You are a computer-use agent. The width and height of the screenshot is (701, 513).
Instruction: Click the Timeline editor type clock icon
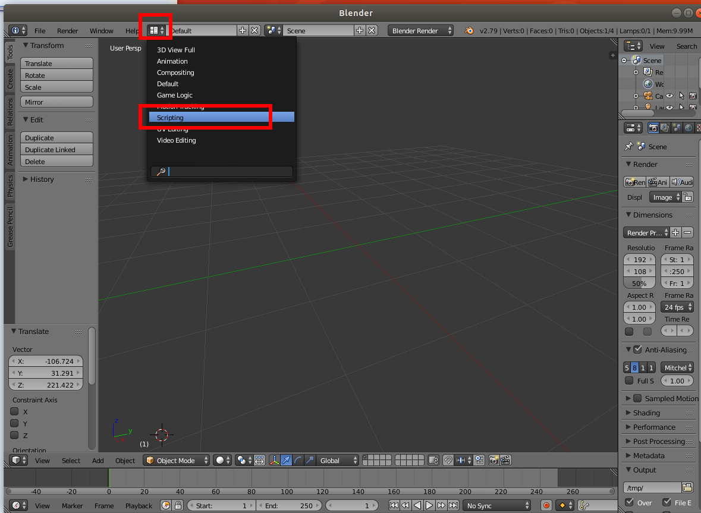(18, 505)
